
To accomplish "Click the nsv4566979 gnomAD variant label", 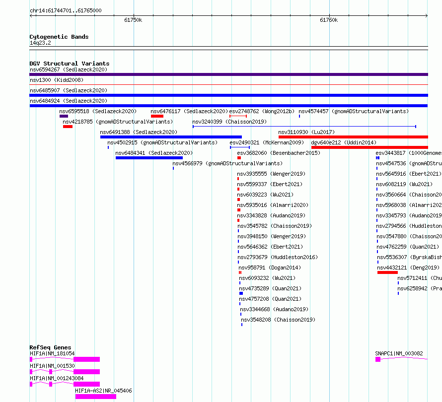I will pos(227,163).
